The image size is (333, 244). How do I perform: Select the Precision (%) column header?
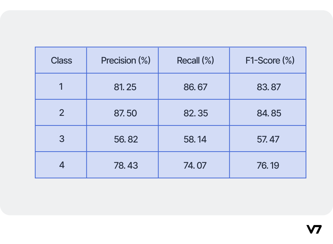click(x=126, y=60)
